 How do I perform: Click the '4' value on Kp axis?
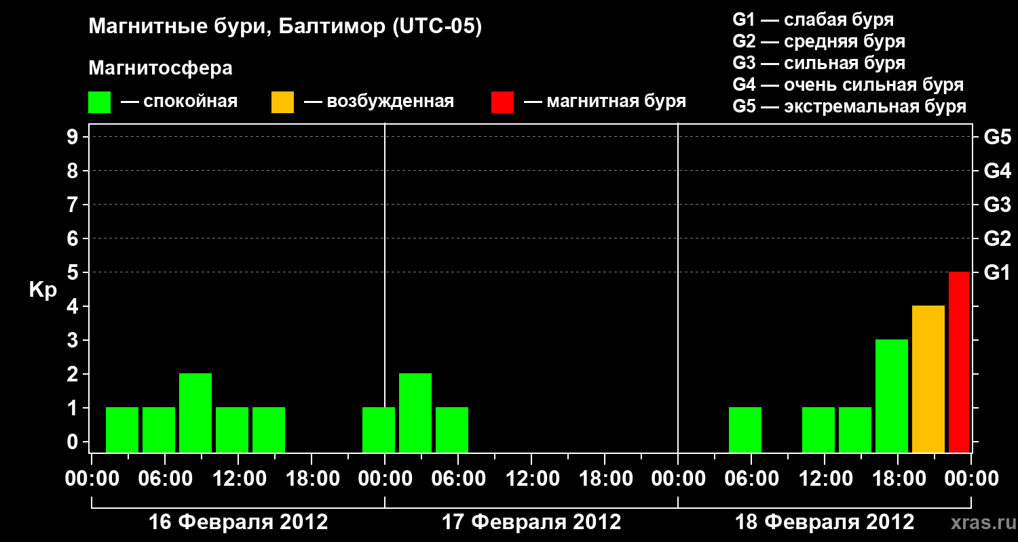point(74,306)
